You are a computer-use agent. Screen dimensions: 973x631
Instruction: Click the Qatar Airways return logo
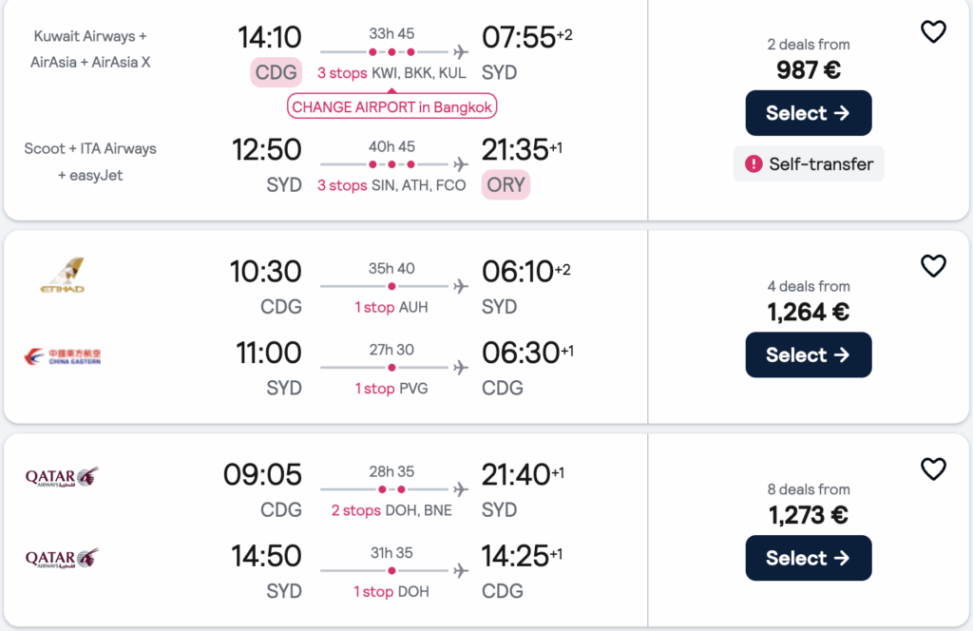tap(63, 558)
